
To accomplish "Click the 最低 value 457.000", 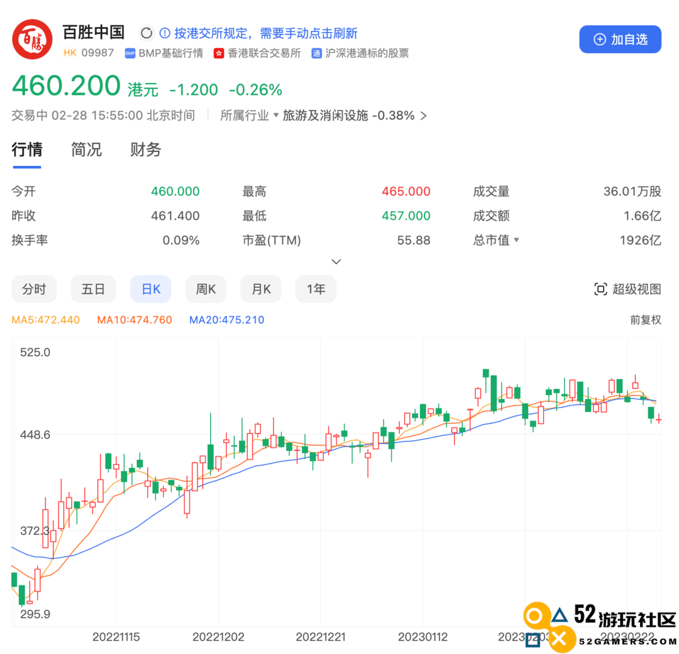I will click(x=406, y=215).
